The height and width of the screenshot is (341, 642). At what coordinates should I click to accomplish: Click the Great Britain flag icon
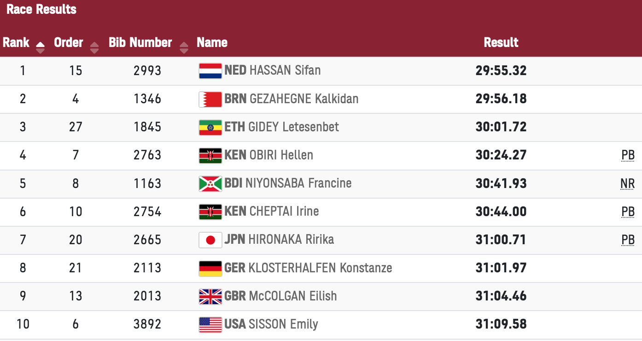pos(210,296)
